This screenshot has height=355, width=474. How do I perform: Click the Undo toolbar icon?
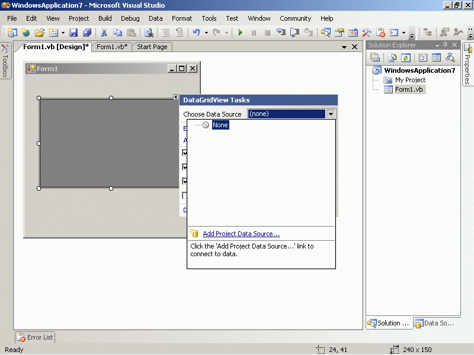pyautogui.click(x=197, y=33)
